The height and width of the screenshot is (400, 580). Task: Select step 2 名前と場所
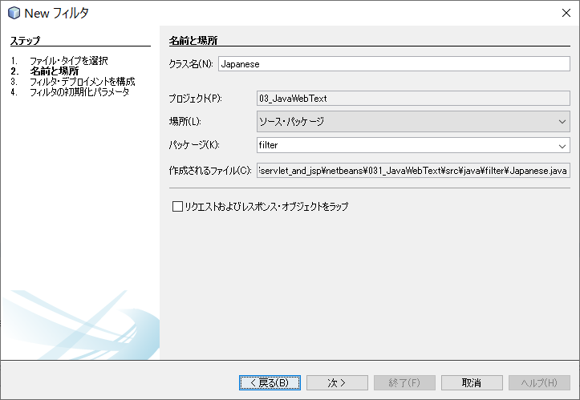(x=55, y=71)
